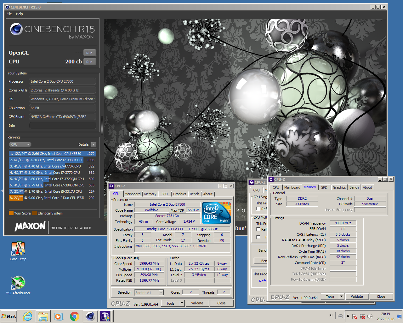Open the Core Temp desktop shortcut
The height and width of the screenshot is (323, 403).
click(18, 251)
